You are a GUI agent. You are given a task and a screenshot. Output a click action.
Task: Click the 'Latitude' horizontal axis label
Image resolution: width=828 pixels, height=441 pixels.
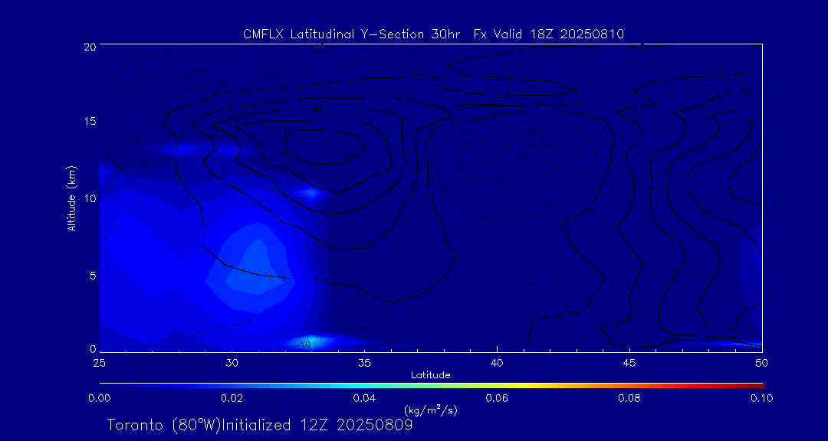point(430,374)
